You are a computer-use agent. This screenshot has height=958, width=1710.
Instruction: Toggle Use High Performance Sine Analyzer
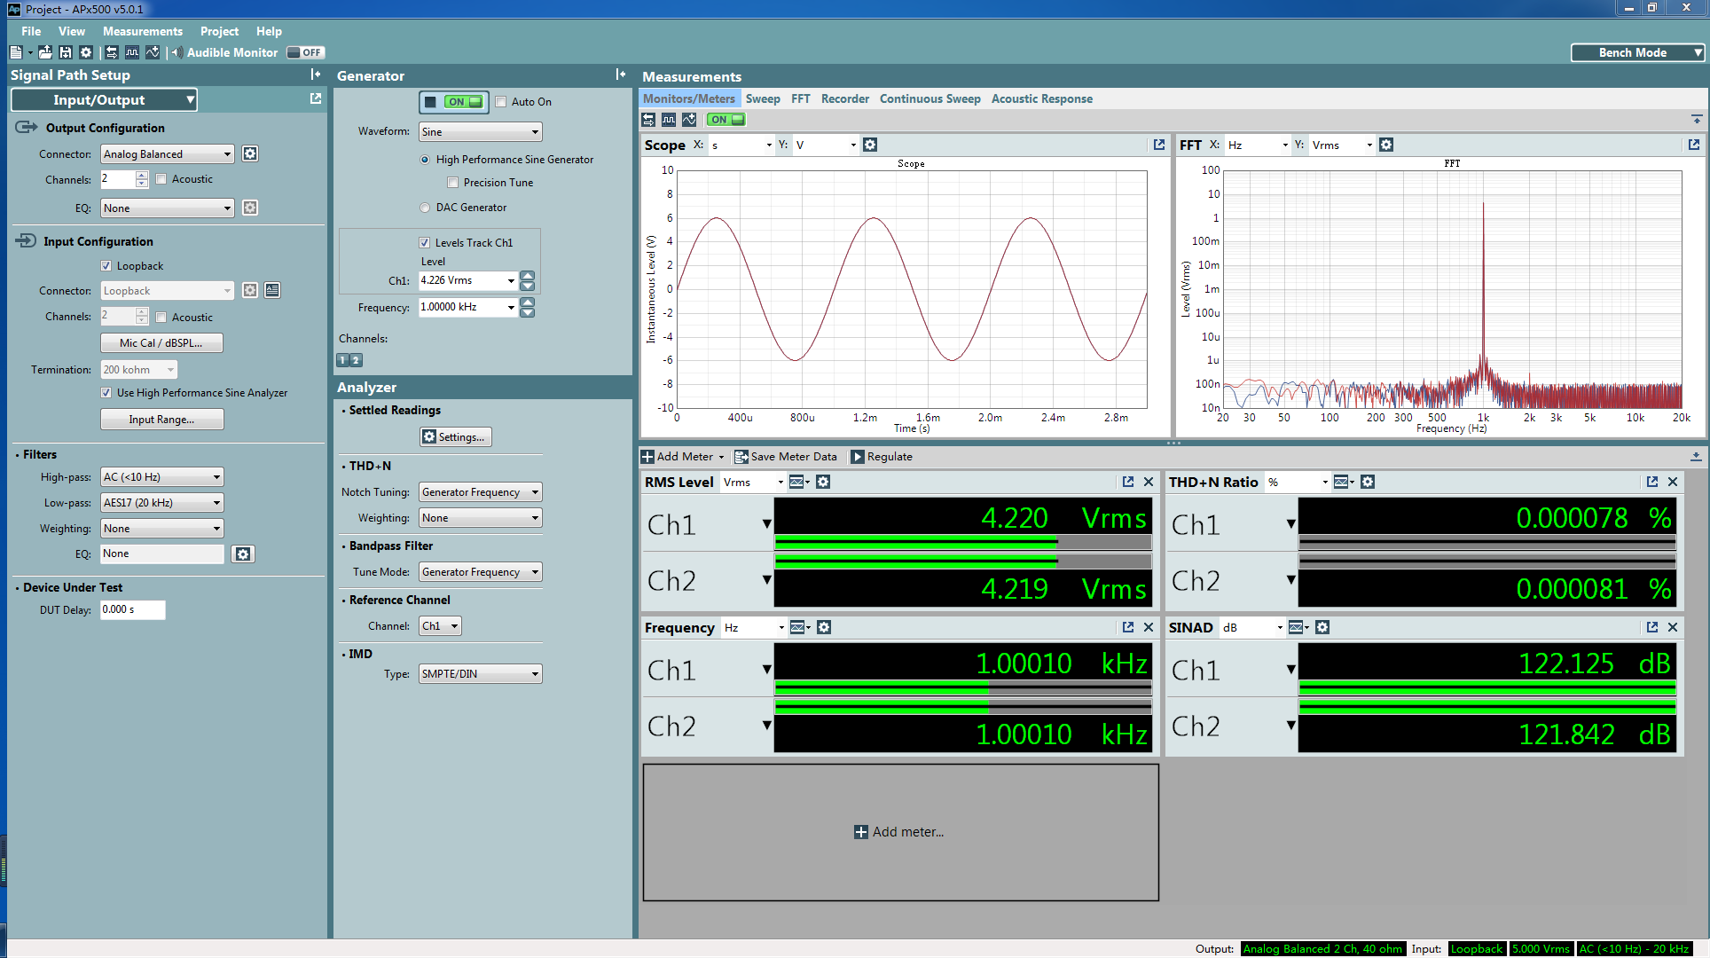(106, 393)
